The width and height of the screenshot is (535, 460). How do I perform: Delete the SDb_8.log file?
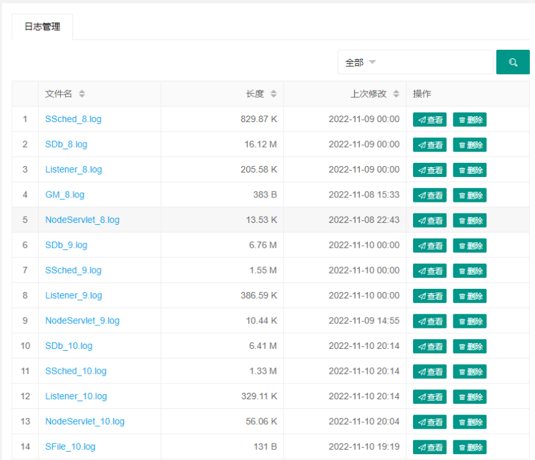pos(469,145)
